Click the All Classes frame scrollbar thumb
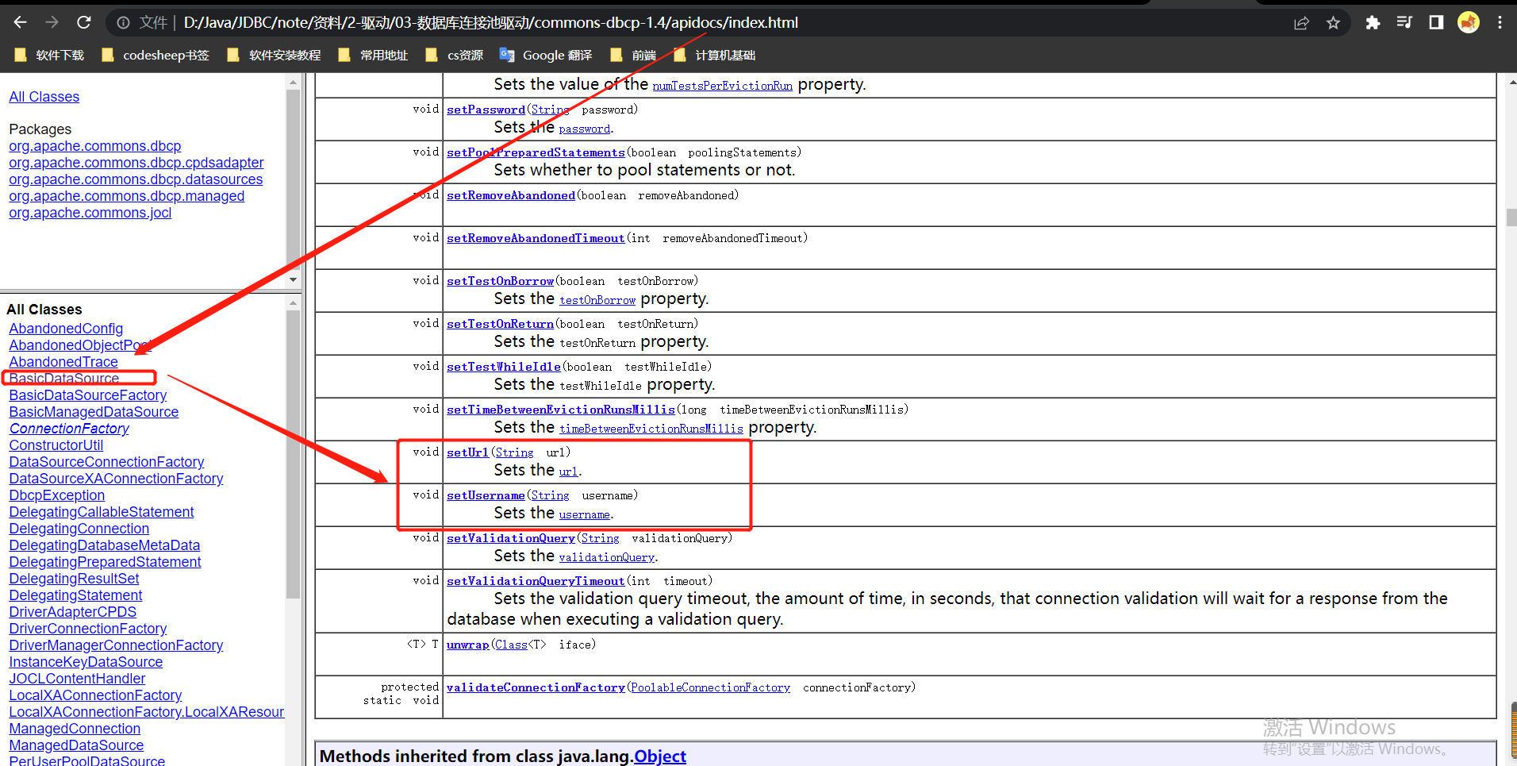The width and height of the screenshot is (1517, 766). point(293,454)
